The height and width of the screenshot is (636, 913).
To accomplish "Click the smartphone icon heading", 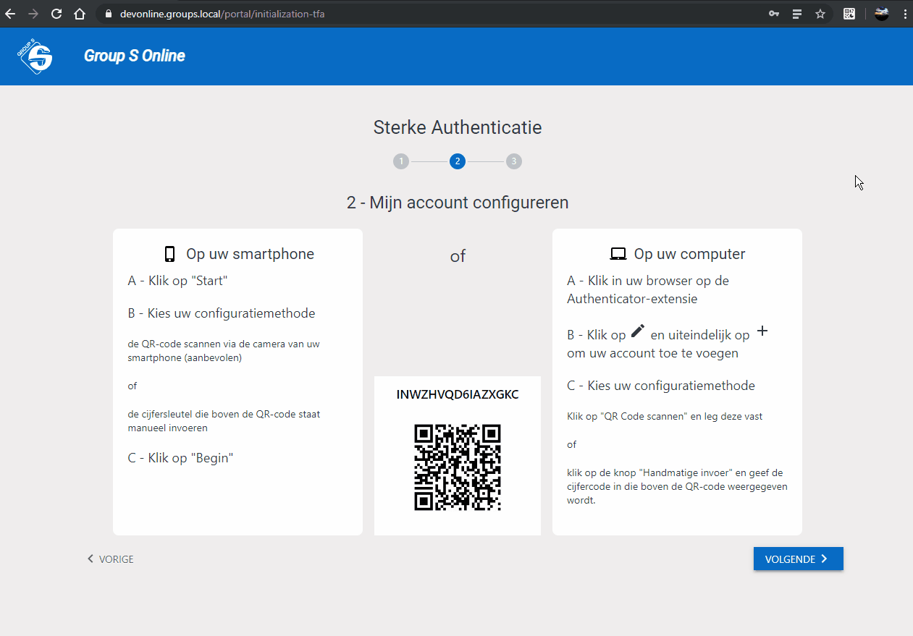I will [170, 254].
